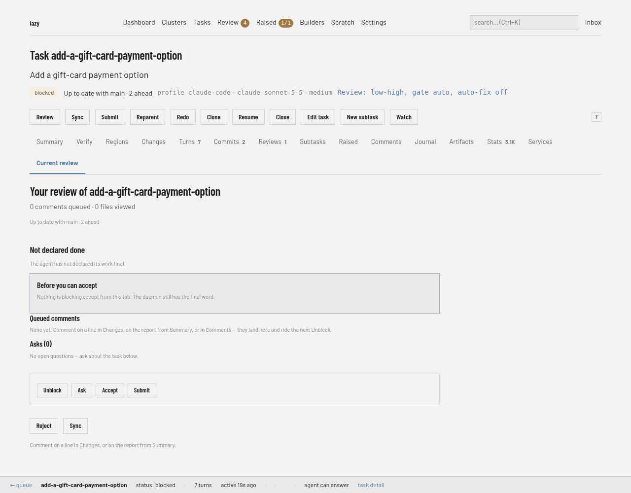The image size is (631, 493).
Task: Open Edit task
Action: pyautogui.click(x=318, y=117)
